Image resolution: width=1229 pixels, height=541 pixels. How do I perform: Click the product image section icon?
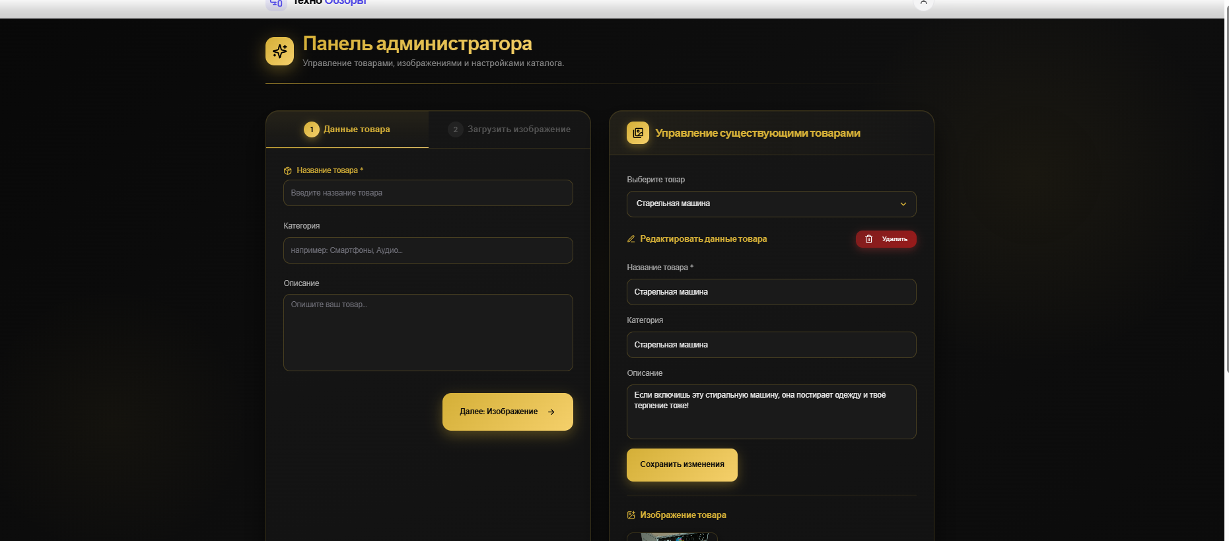click(x=631, y=515)
